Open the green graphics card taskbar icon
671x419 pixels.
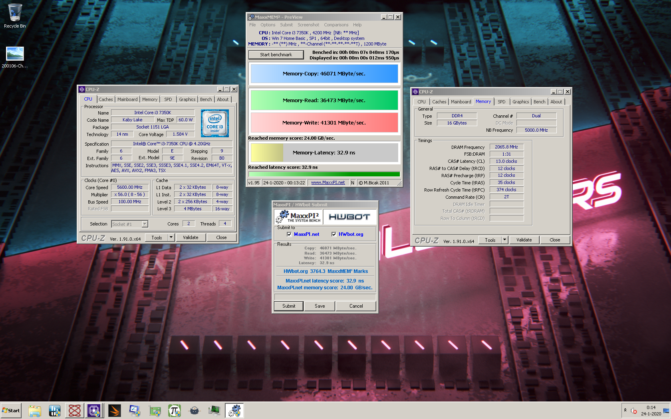[155, 411]
